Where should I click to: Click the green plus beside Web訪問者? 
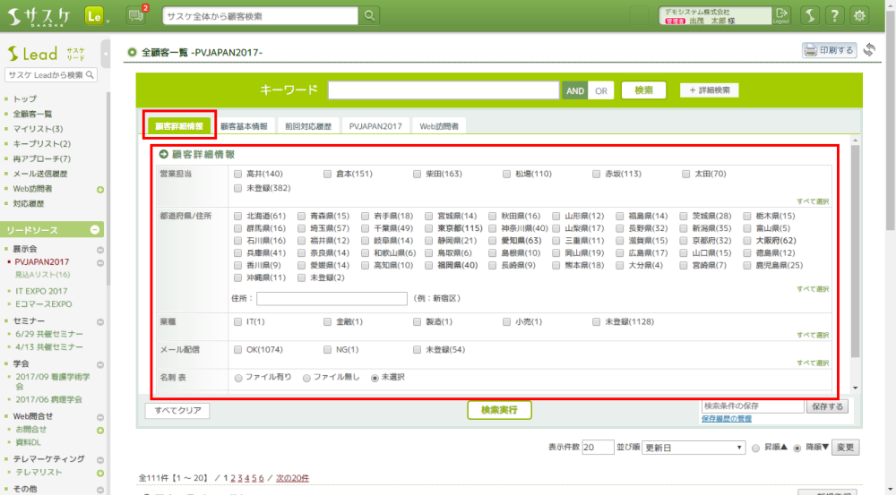pyautogui.click(x=100, y=189)
